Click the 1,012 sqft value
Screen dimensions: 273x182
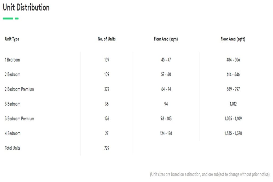(x=233, y=104)
